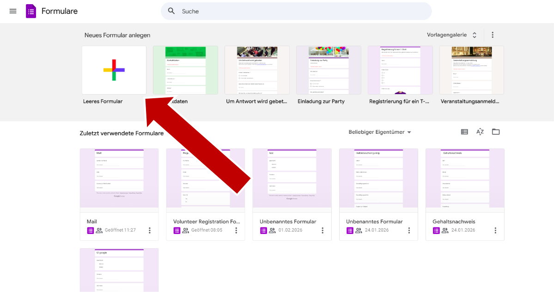Open the main hamburger menu
Image resolution: width=554 pixels, height=292 pixels.
point(13,11)
